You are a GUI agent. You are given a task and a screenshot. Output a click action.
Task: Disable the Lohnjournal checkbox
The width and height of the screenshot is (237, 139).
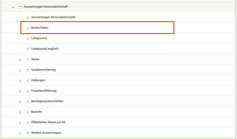[28, 38]
